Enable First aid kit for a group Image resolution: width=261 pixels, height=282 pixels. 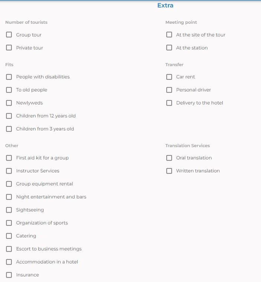click(9, 158)
